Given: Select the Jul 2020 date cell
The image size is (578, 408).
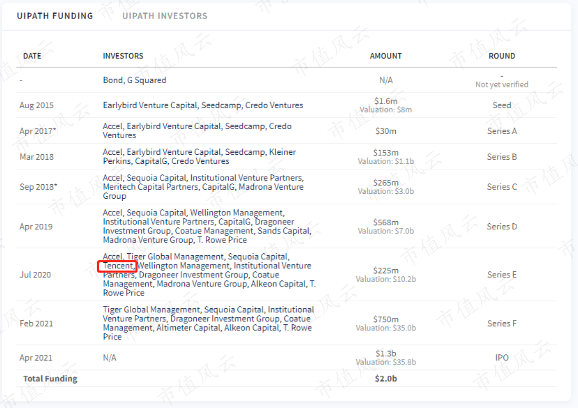Looking at the screenshot, I should tap(35, 274).
